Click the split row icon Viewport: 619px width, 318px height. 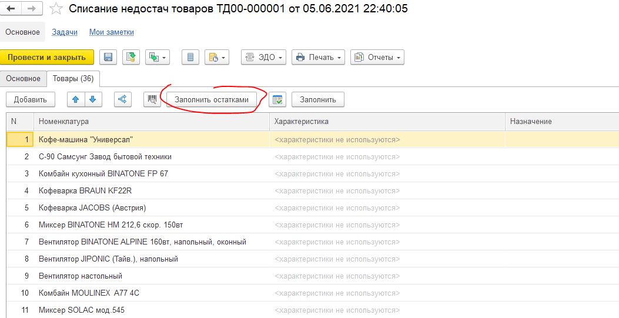coord(123,99)
